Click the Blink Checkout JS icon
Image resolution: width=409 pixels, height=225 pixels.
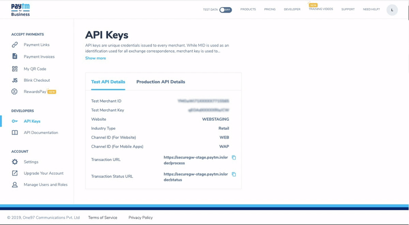pyautogui.click(x=15, y=80)
